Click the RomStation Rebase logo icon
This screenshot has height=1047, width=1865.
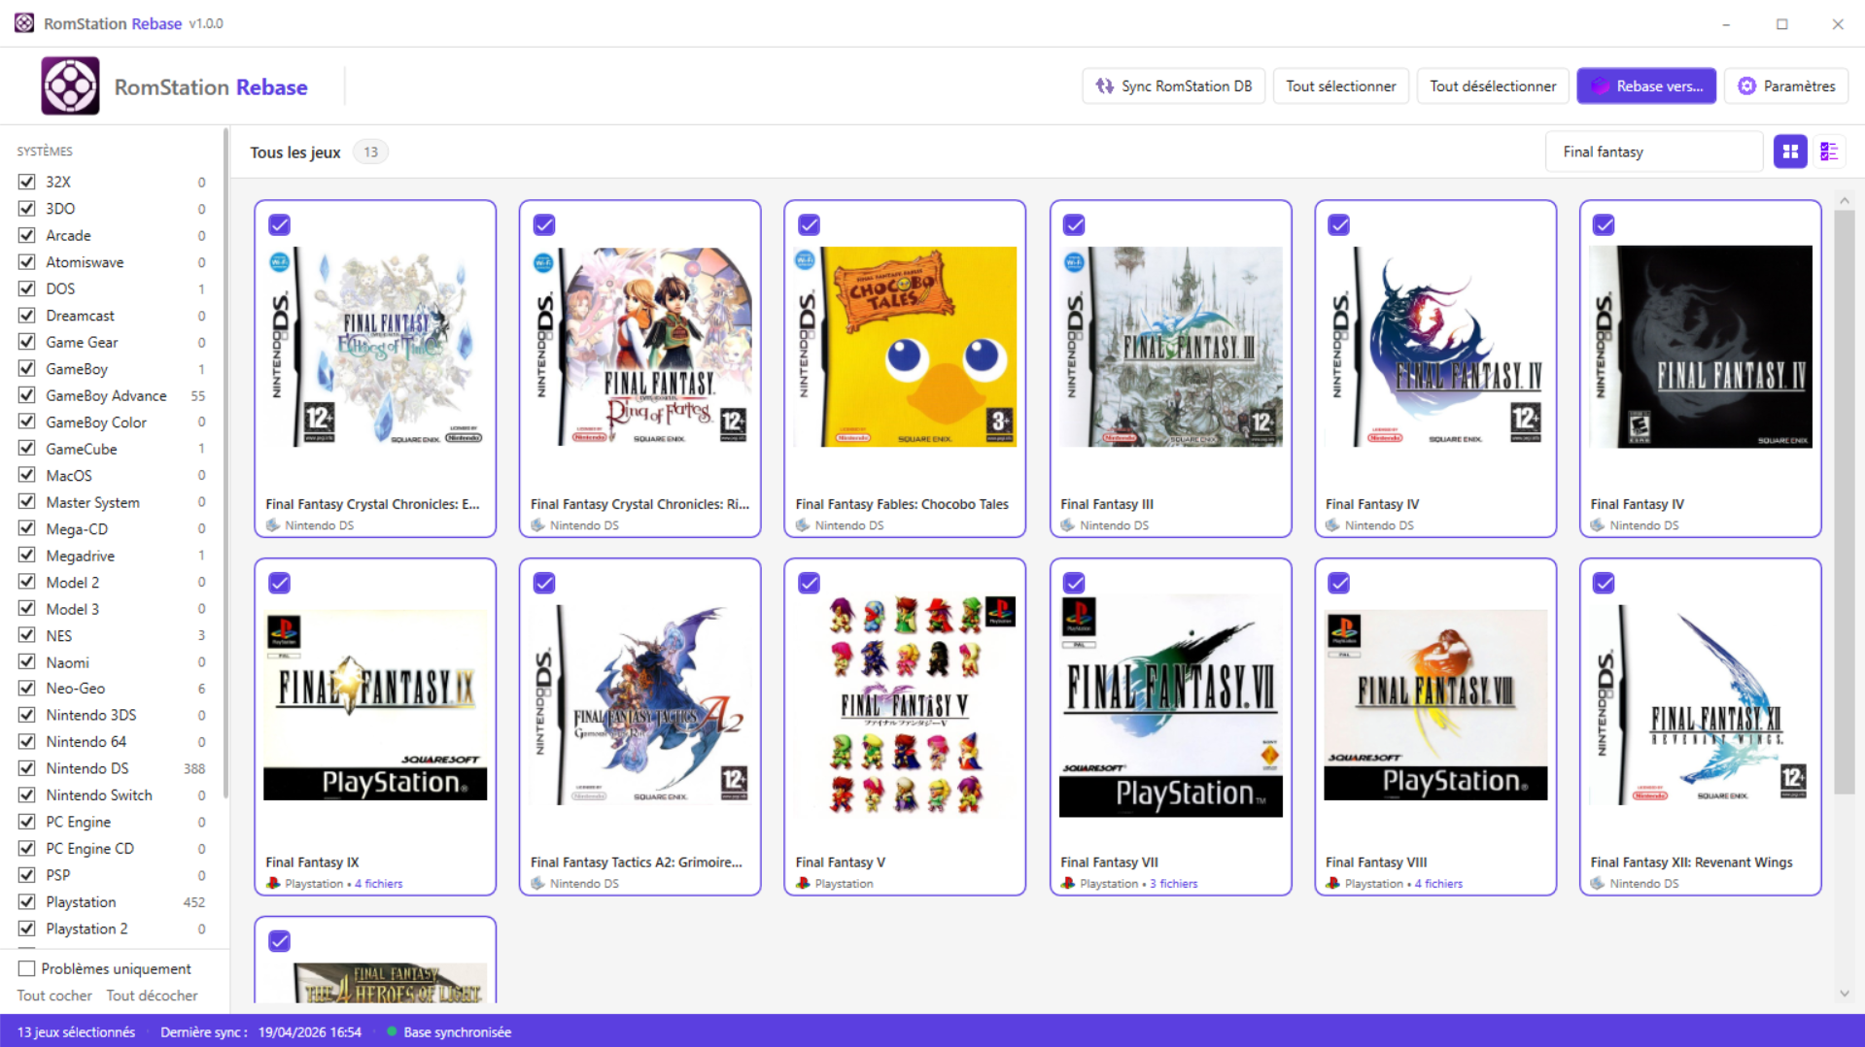pos(70,86)
